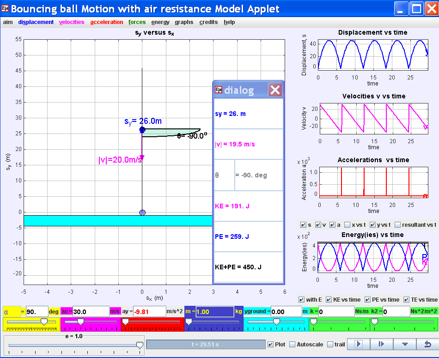
Task: Uncheck the 's' displacement graph checkbox
Action: pyautogui.click(x=303, y=225)
